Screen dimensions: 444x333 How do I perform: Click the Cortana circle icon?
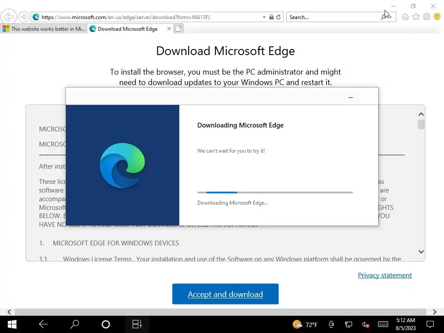(106, 324)
